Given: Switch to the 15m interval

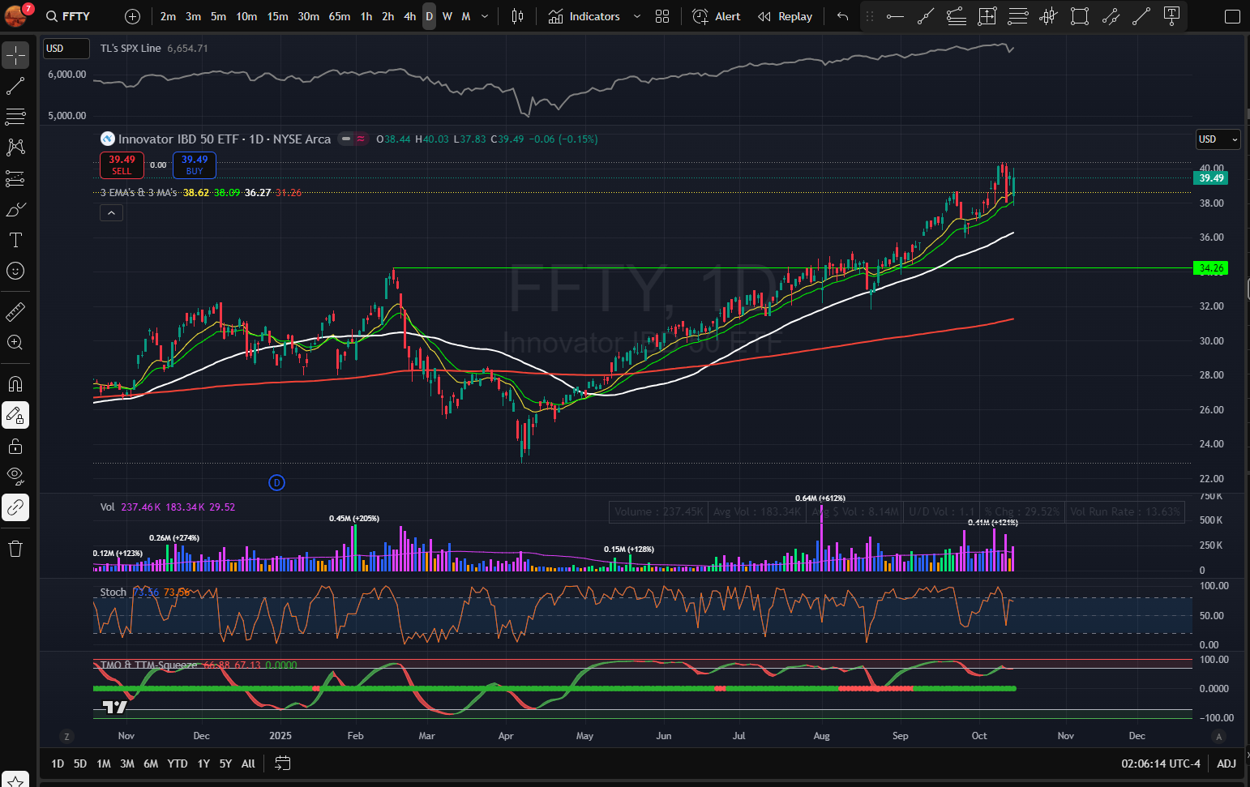Looking at the screenshot, I should point(278,16).
